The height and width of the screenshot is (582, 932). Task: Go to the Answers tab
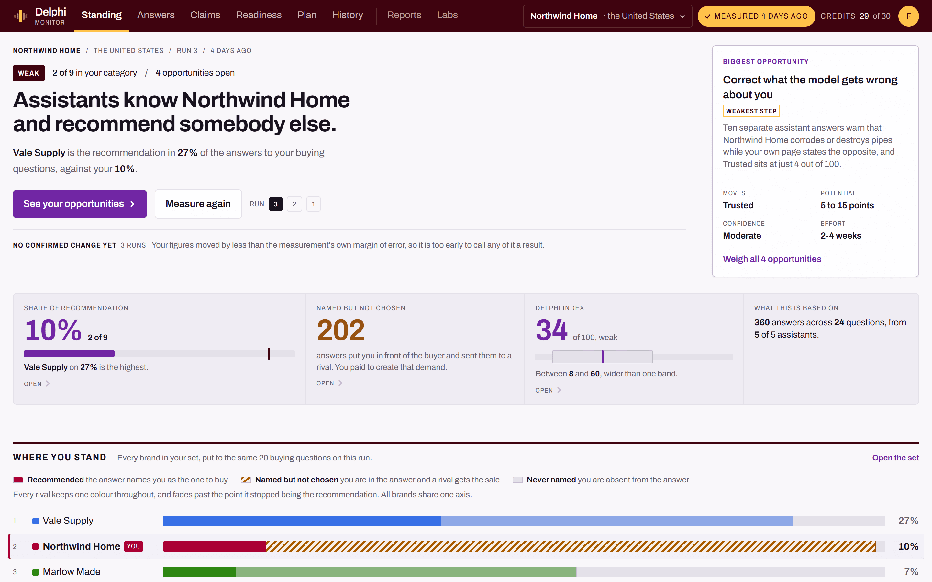point(156,15)
